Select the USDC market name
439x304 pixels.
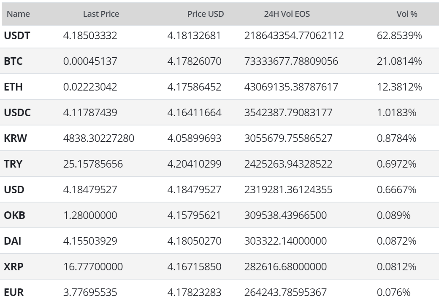[x=17, y=113]
